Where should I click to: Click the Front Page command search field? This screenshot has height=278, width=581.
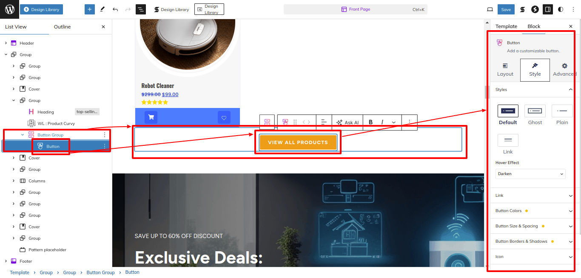point(356,9)
